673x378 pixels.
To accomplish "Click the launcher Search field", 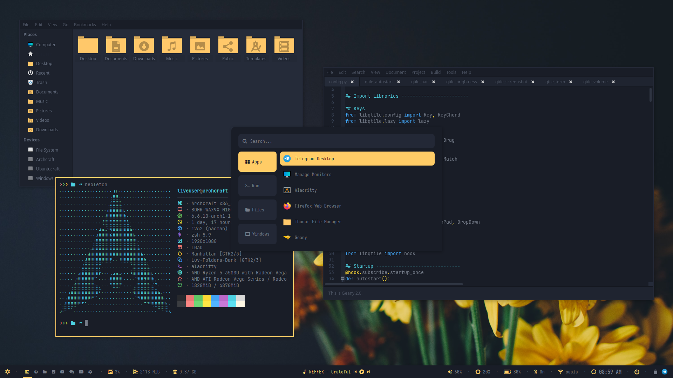I will point(336,141).
